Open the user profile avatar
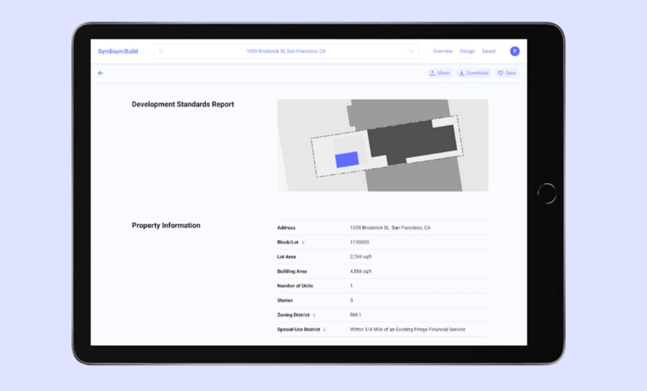647x391 pixels. (x=515, y=51)
